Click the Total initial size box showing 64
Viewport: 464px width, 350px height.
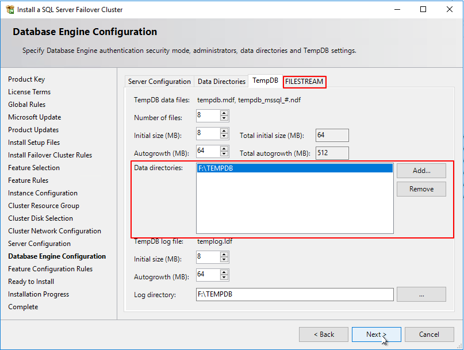coord(332,135)
